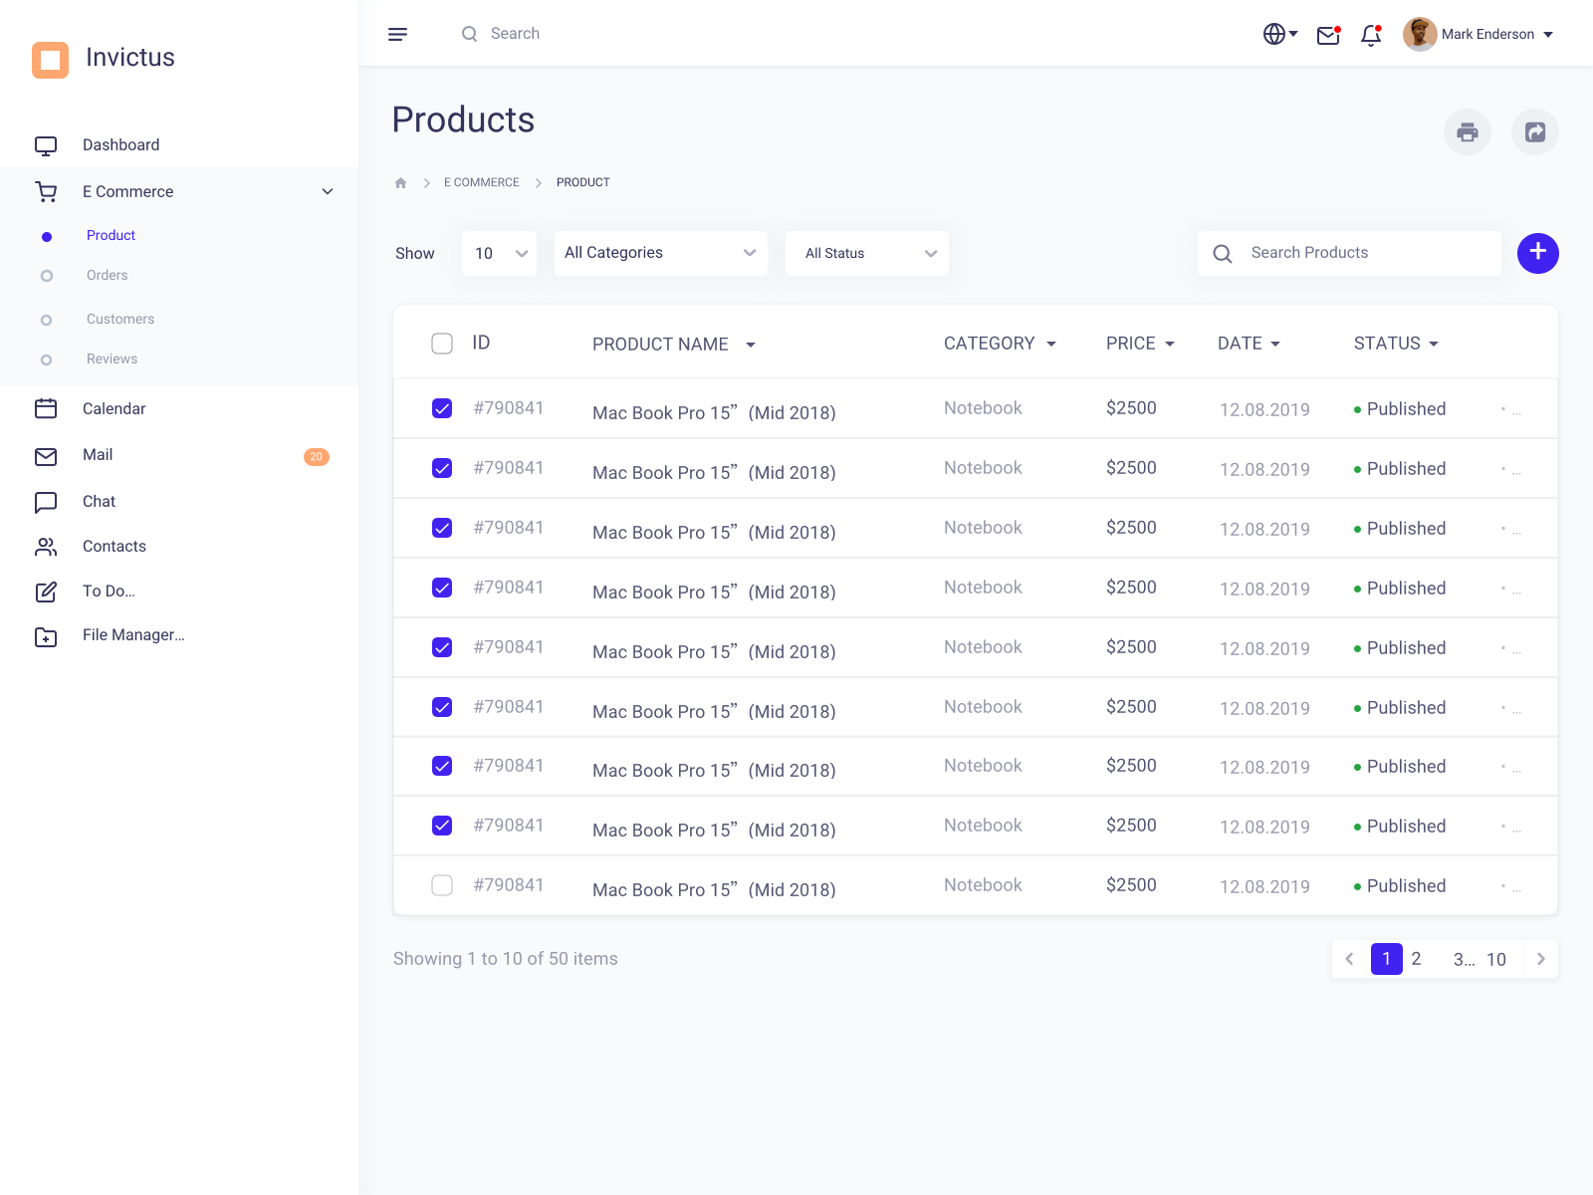Toggle the select-all header checkbox
This screenshot has width=1593, height=1195.
click(442, 344)
